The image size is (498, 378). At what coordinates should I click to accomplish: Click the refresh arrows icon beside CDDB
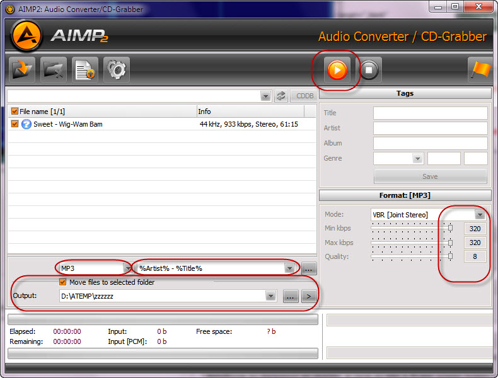pos(281,96)
